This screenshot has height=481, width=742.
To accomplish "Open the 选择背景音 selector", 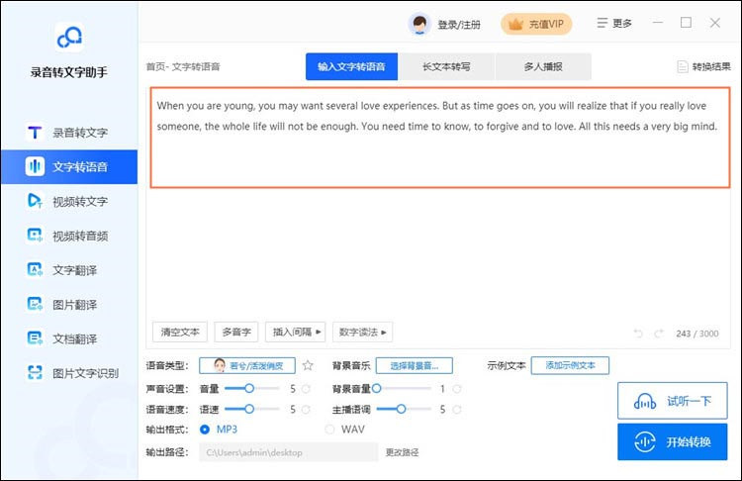I will [x=415, y=365].
